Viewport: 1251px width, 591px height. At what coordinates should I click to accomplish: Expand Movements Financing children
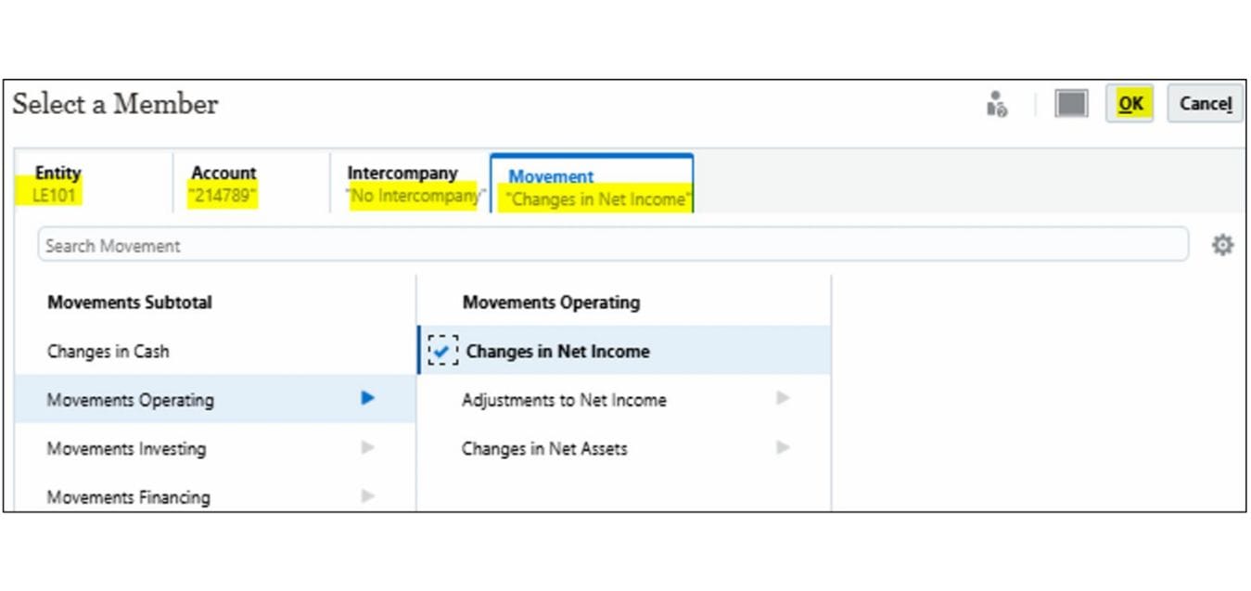pos(367,496)
